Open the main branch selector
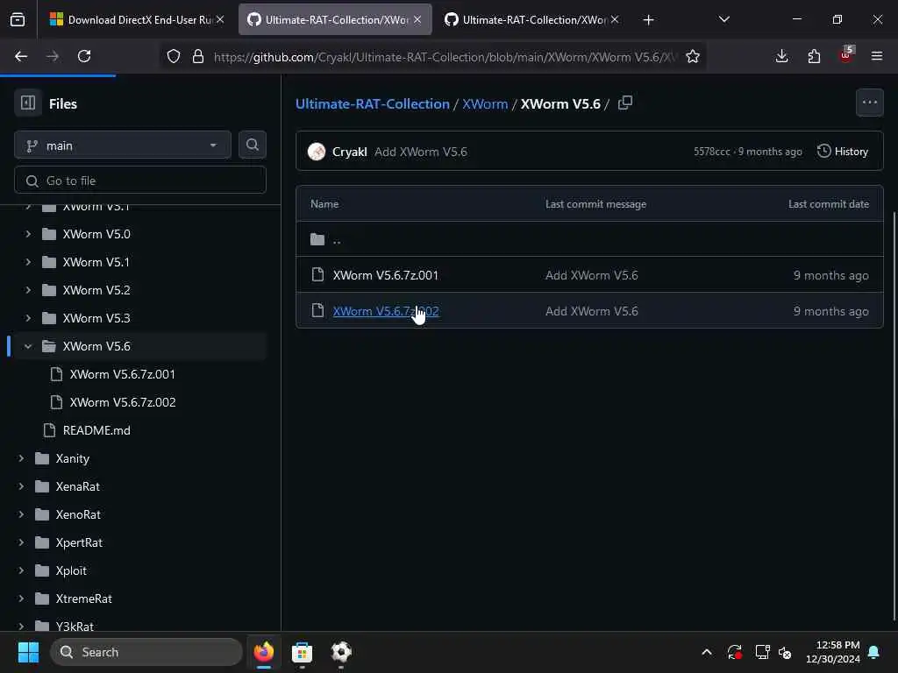This screenshot has height=673, width=898. pyautogui.click(x=123, y=145)
